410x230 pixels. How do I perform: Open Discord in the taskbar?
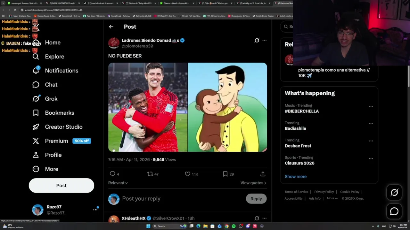(x=248, y=226)
